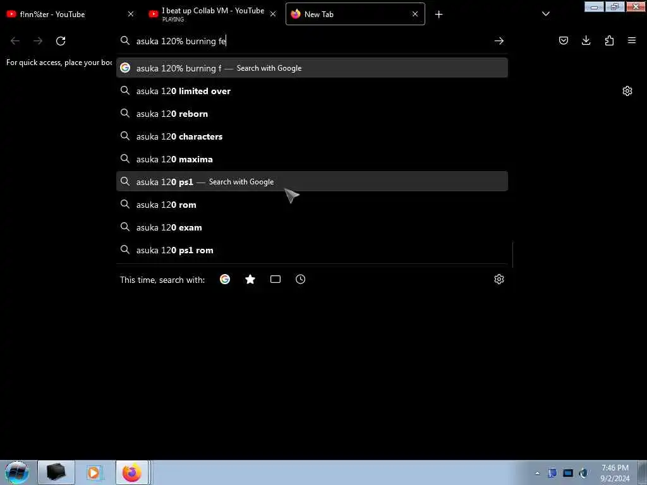Expand the list all tabs chevron
The image size is (647, 485).
545,14
